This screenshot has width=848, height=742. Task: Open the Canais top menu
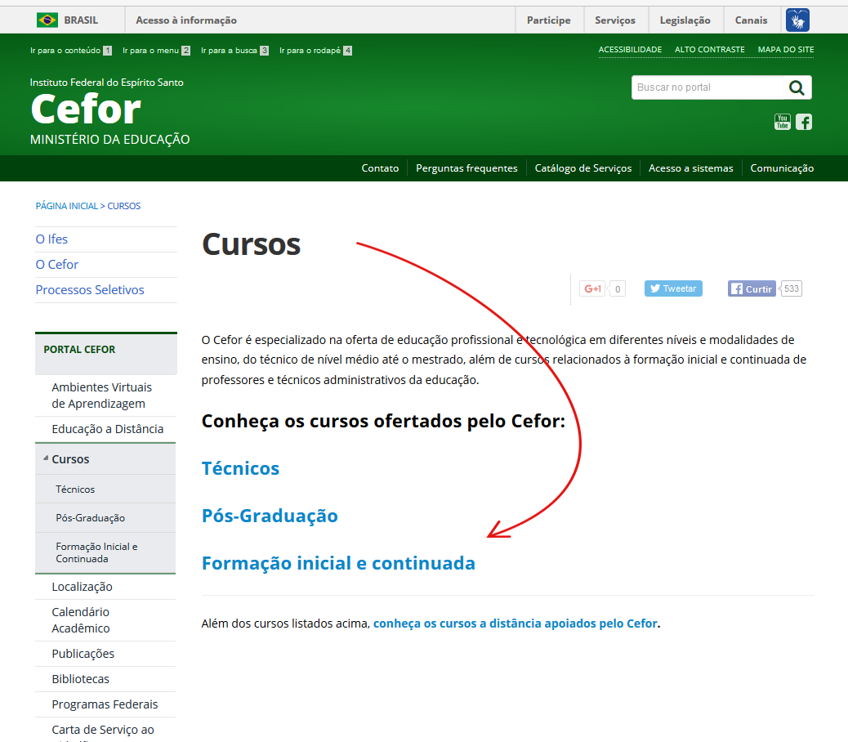[x=751, y=20]
